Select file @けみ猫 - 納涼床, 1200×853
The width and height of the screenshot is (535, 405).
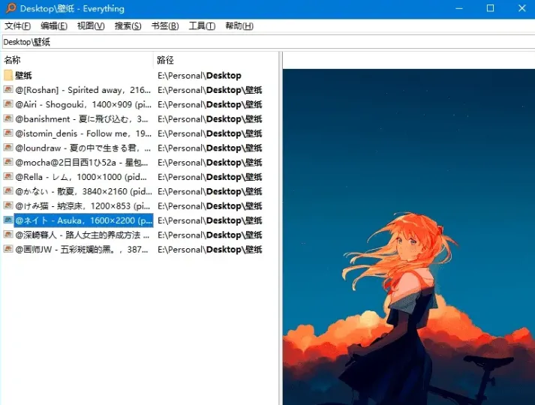tap(83, 206)
